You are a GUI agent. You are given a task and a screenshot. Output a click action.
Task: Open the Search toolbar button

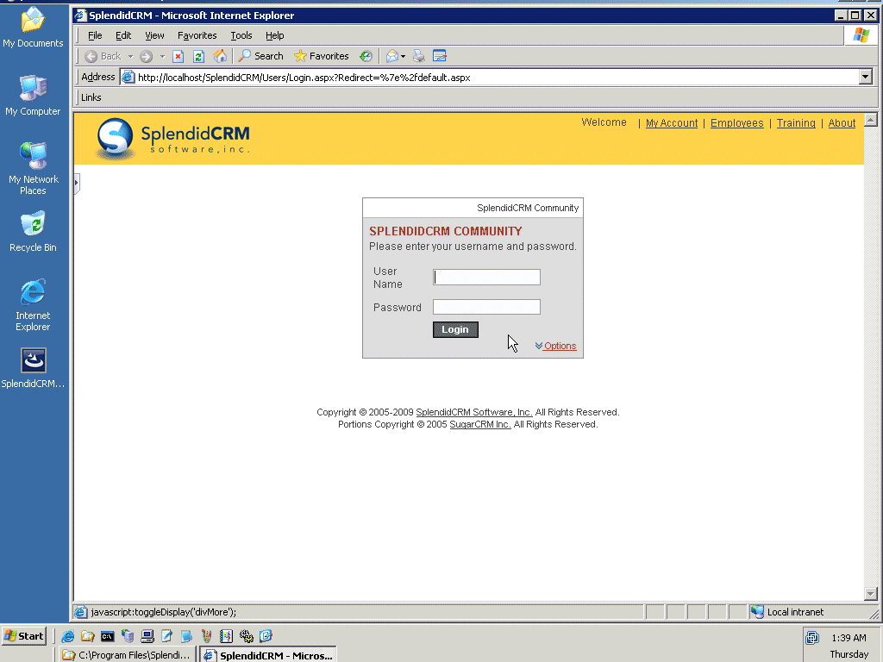260,56
